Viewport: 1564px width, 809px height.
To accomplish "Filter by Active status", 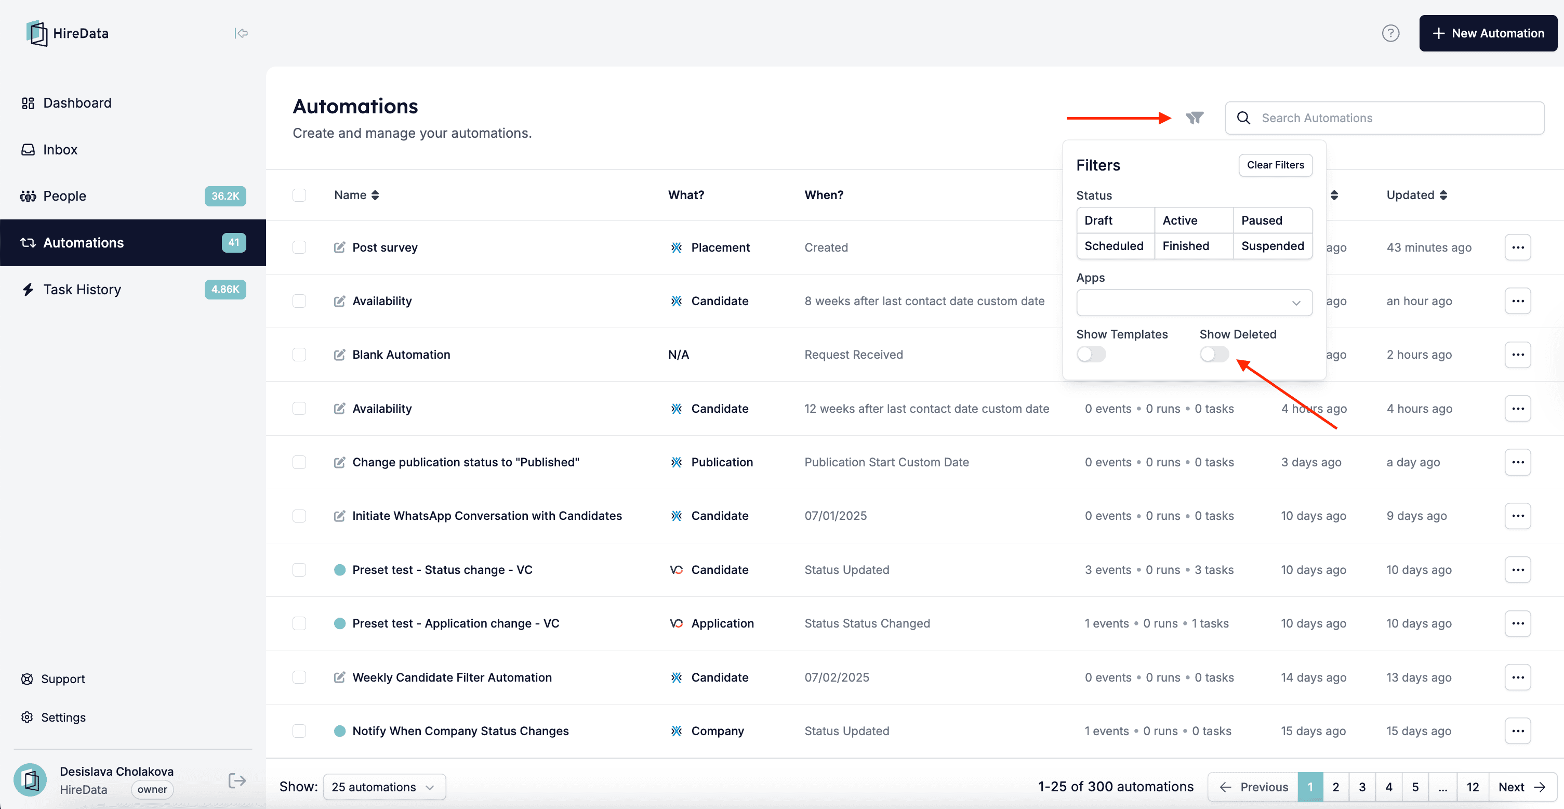I will point(1194,220).
